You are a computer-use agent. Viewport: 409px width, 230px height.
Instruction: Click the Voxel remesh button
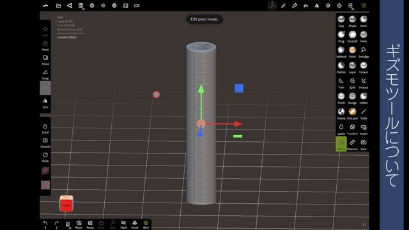[135, 224]
